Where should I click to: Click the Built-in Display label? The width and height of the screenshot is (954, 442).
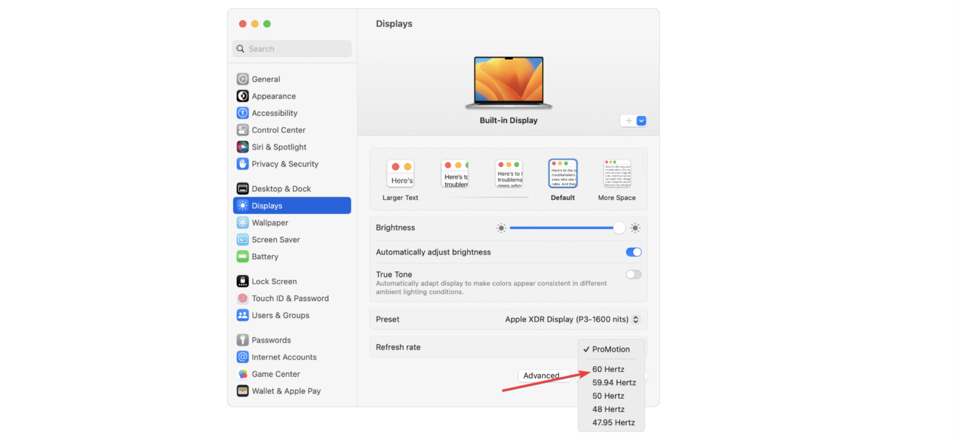coord(509,120)
